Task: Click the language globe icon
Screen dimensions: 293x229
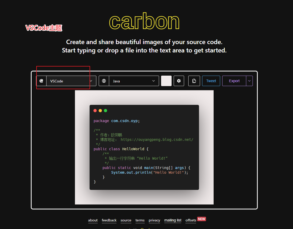Action: [104, 81]
